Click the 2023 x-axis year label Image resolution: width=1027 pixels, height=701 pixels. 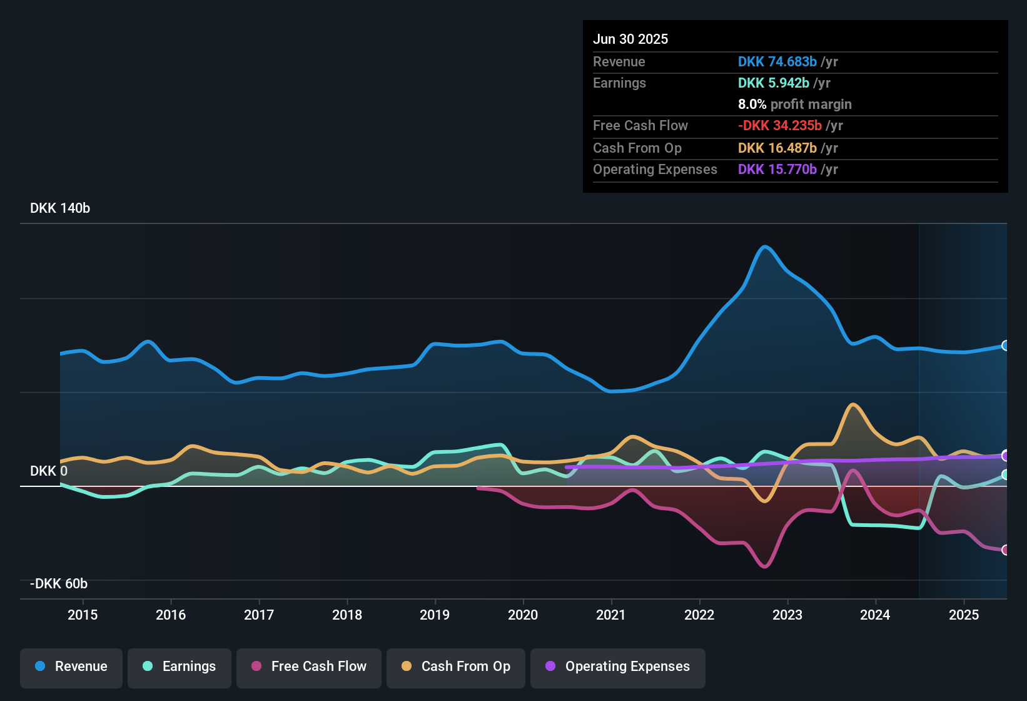[787, 615]
